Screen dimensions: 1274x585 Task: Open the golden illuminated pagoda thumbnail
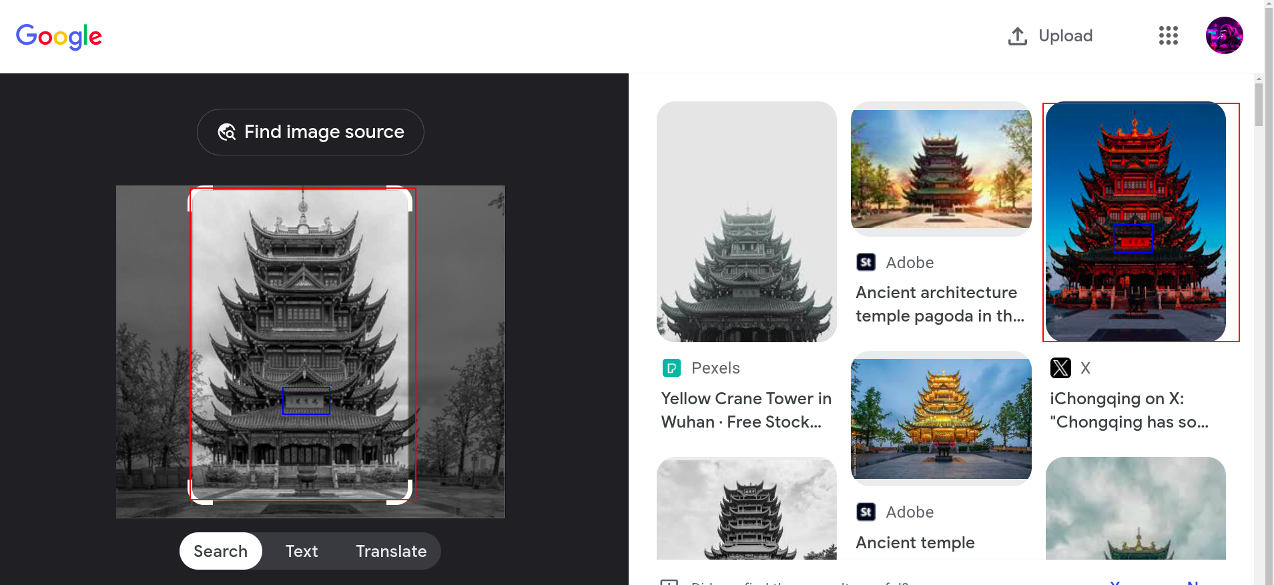pos(941,418)
